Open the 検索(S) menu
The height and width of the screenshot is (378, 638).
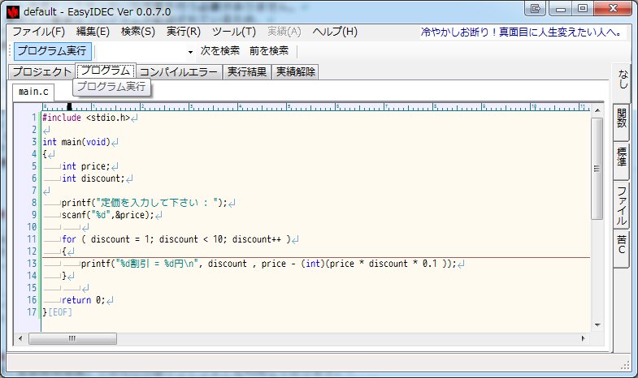coord(137,32)
